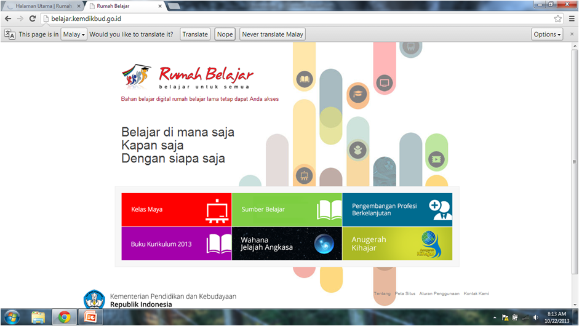Click the book icon in Sumber Belajar tile
Screen dimensions: 579x326
329,210
